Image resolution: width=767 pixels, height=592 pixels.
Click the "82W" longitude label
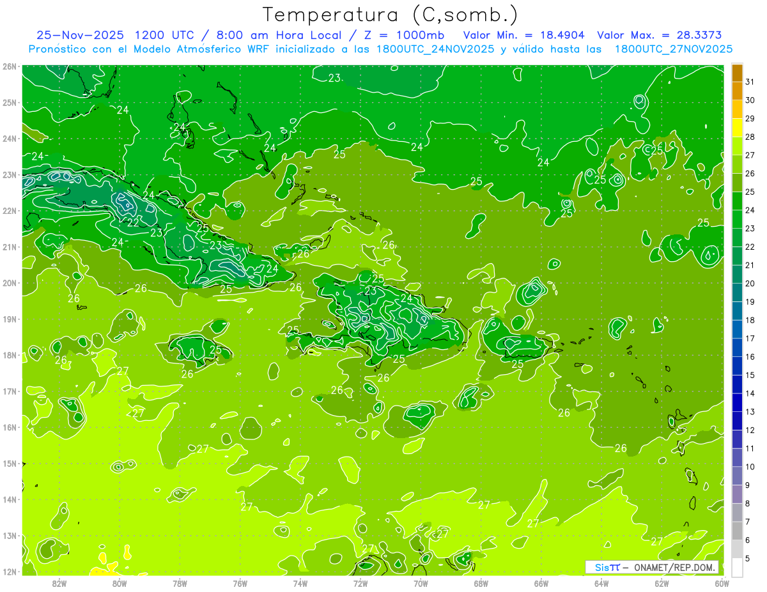coord(59,582)
